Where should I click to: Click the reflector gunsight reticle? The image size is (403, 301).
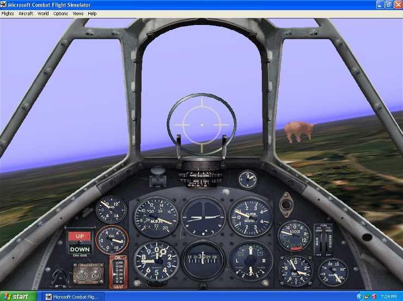pos(201,125)
